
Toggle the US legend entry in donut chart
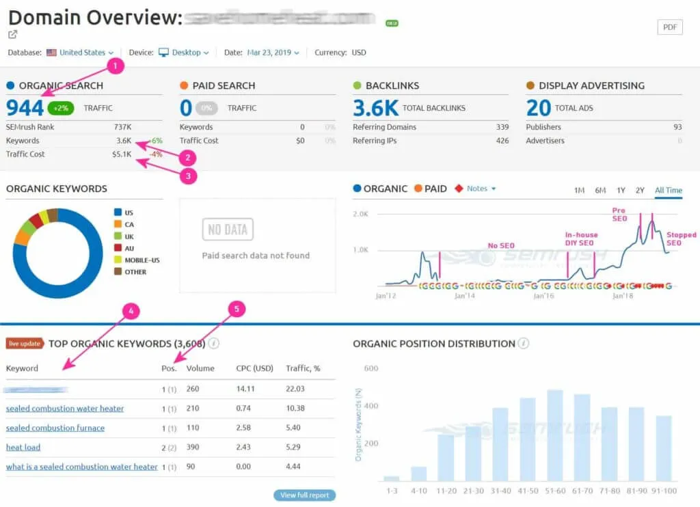coord(124,213)
